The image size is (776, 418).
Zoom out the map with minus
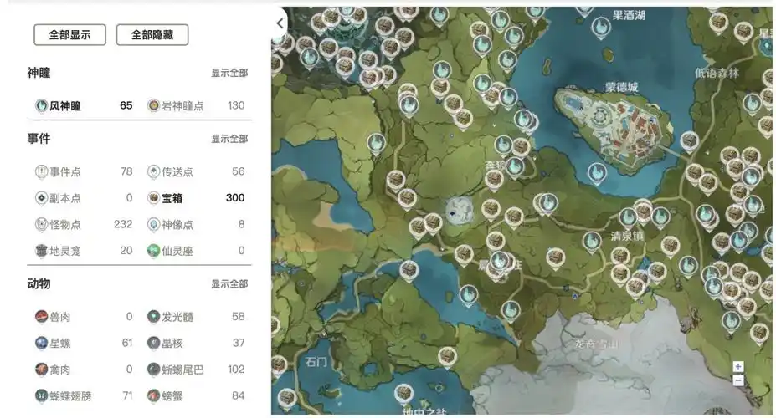tap(737, 380)
